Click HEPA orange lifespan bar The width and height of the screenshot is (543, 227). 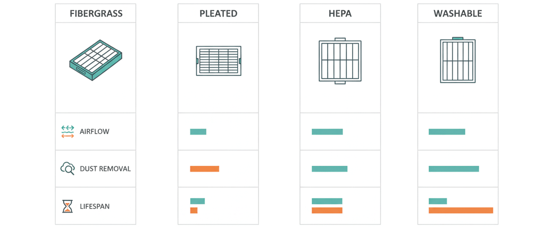click(327, 211)
